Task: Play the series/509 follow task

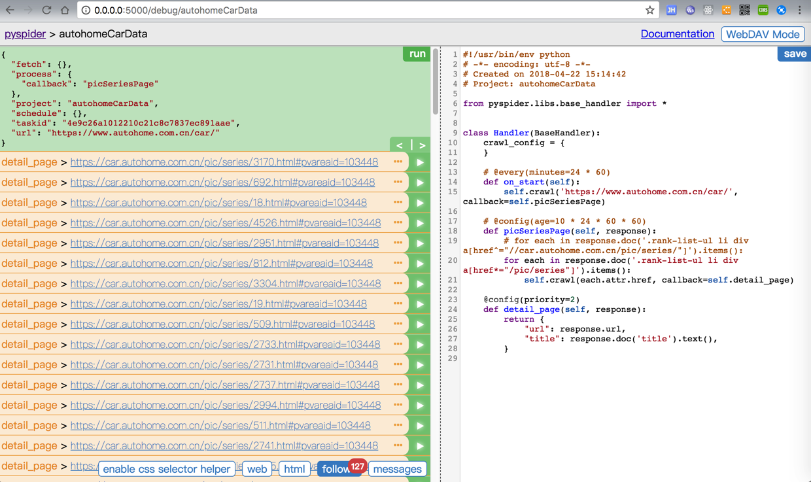Action: coord(420,324)
